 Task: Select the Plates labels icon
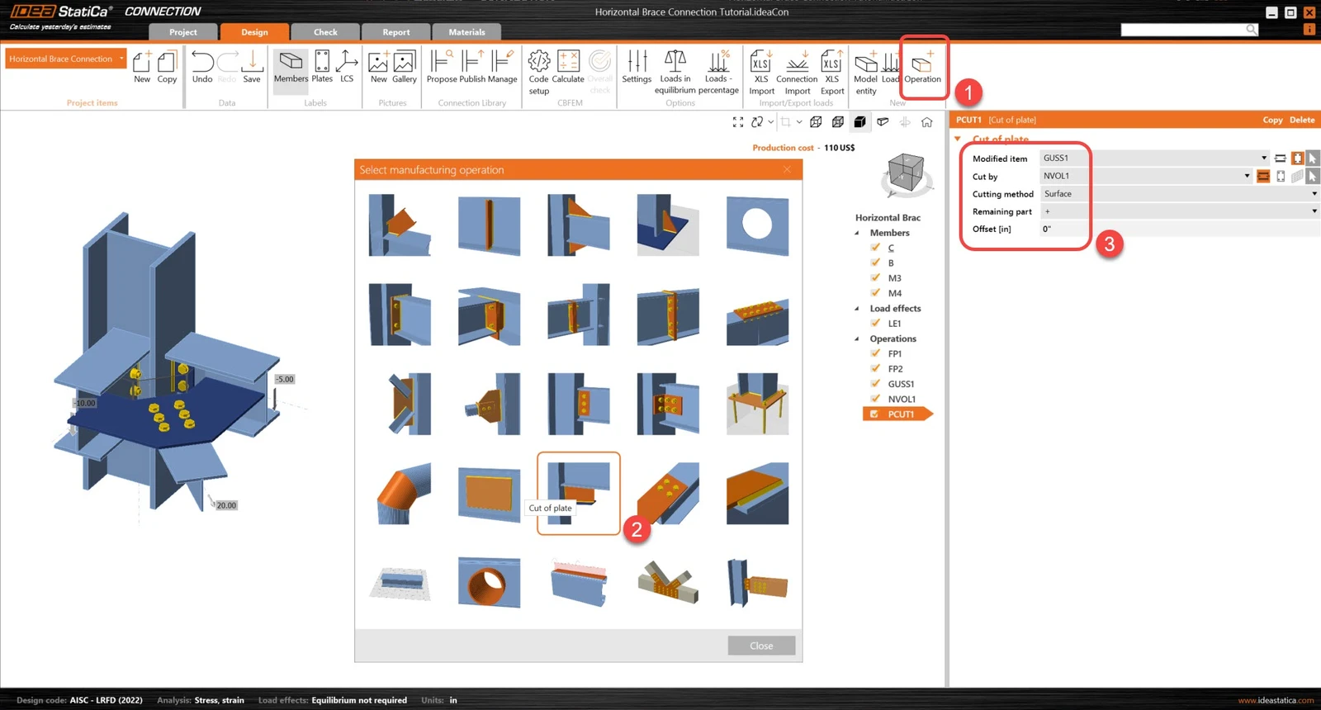pyautogui.click(x=322, y=68)
